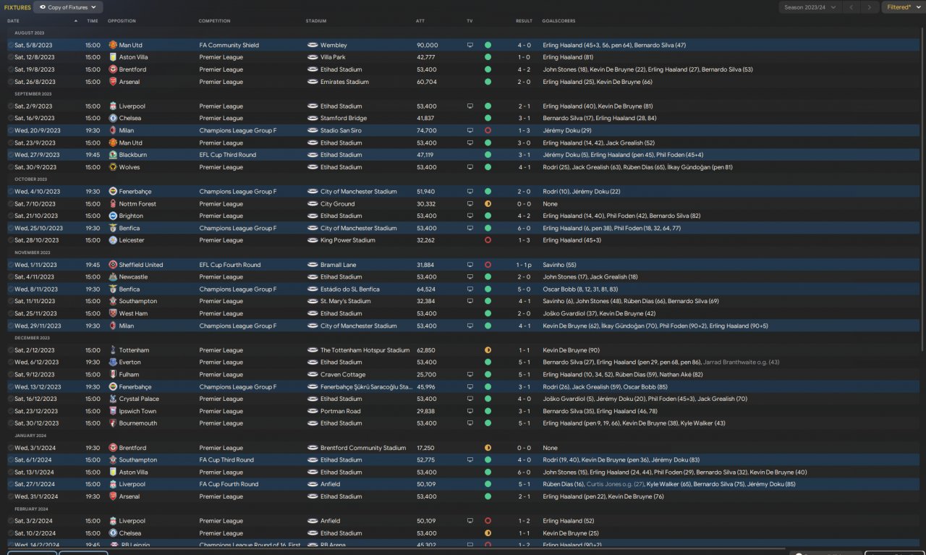Click the stadium icon beside Craven Cottage

click(x=312, y=375)
